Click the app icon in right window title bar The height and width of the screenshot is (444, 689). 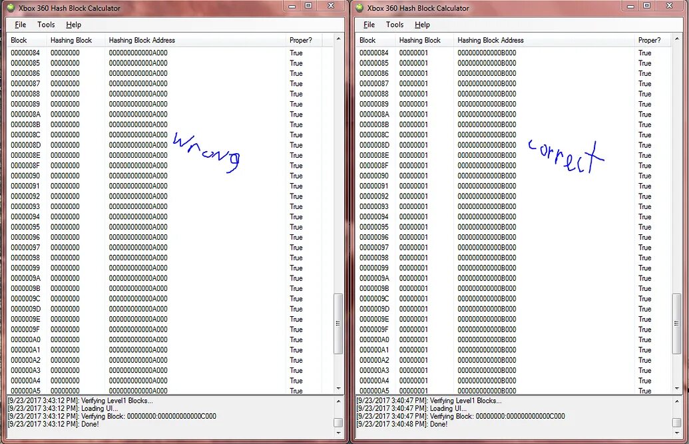(359, 8)
